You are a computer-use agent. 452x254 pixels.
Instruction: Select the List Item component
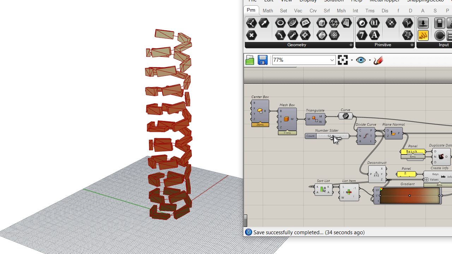(x=349, y=192)
